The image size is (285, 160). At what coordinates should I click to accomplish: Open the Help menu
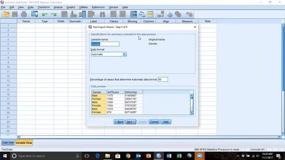(x=125, y=7)
